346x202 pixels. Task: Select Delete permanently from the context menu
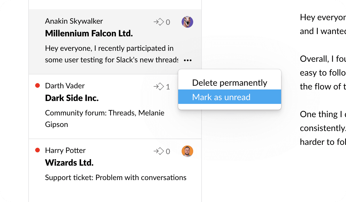pos(230,83)
